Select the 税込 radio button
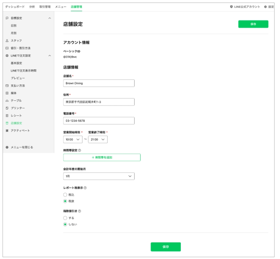The width and height of the screenshot is (280, 259). tap(65, 195)
